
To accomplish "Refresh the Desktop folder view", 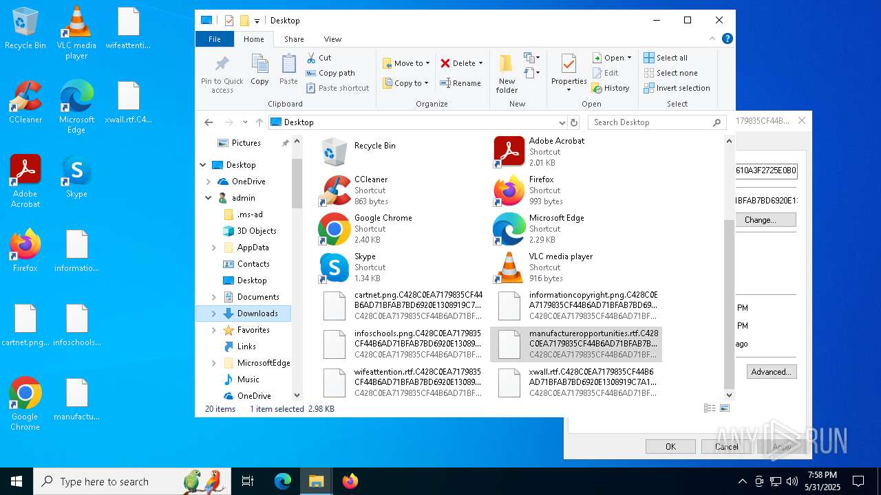I will click(x=575, y=122).
